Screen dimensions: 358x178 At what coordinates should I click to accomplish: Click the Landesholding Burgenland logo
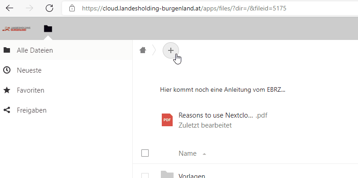[16, 29]
